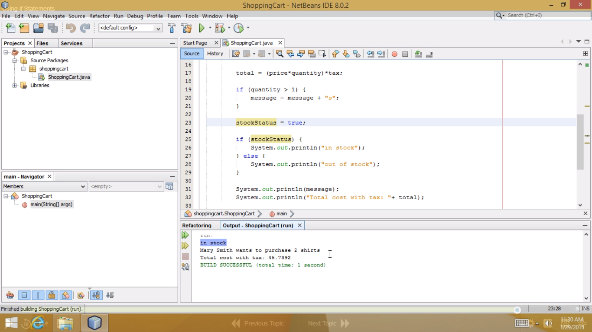Collapse the Source Packages node

pyautogui.click(x=15, y=61)
